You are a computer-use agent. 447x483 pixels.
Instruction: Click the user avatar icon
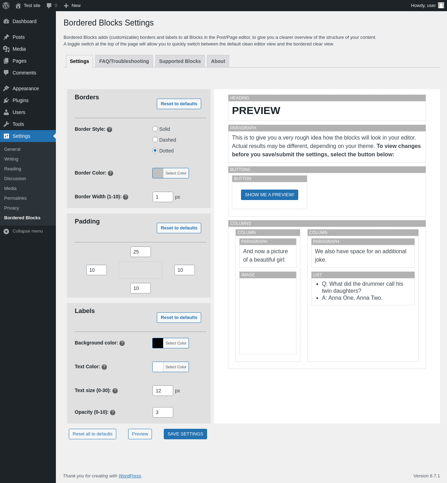pyautogui.click(x=441, y=5)
